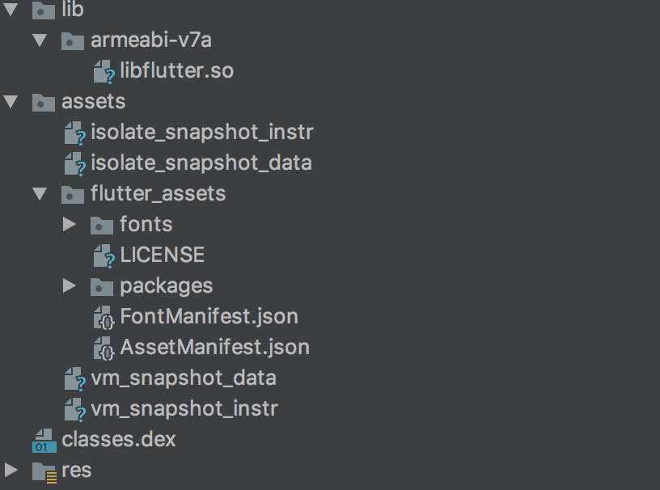Click the res folder icon
The width and height of the screenshot is (660, 490).
(x=44, y=471)
